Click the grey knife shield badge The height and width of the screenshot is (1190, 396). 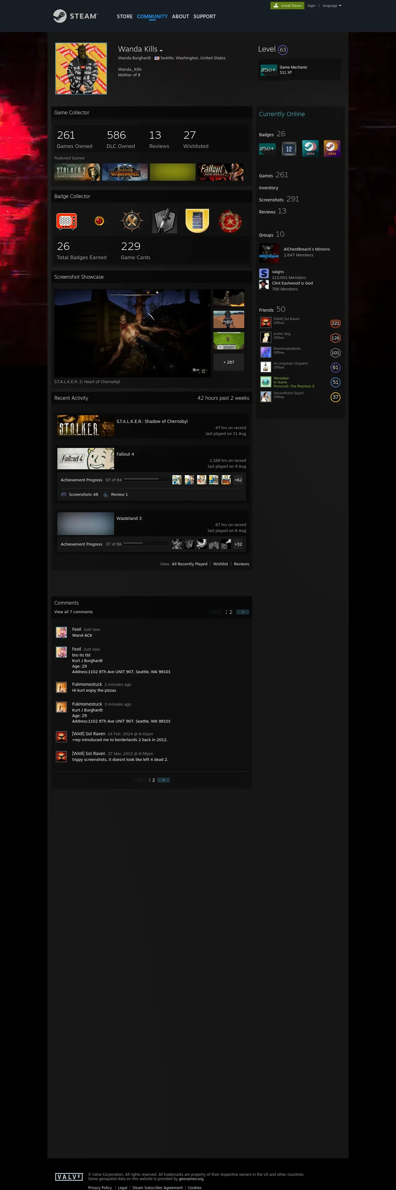(x=165, y=221)
